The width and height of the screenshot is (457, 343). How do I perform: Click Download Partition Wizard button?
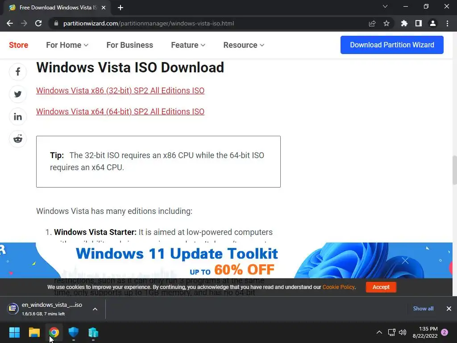pos(392,45)
